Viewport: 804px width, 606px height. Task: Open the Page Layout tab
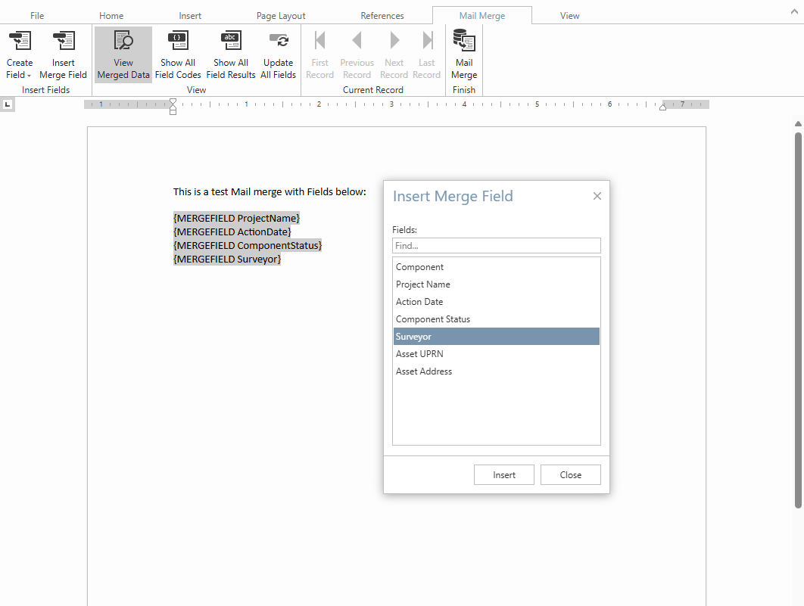(x=281, y=16)
